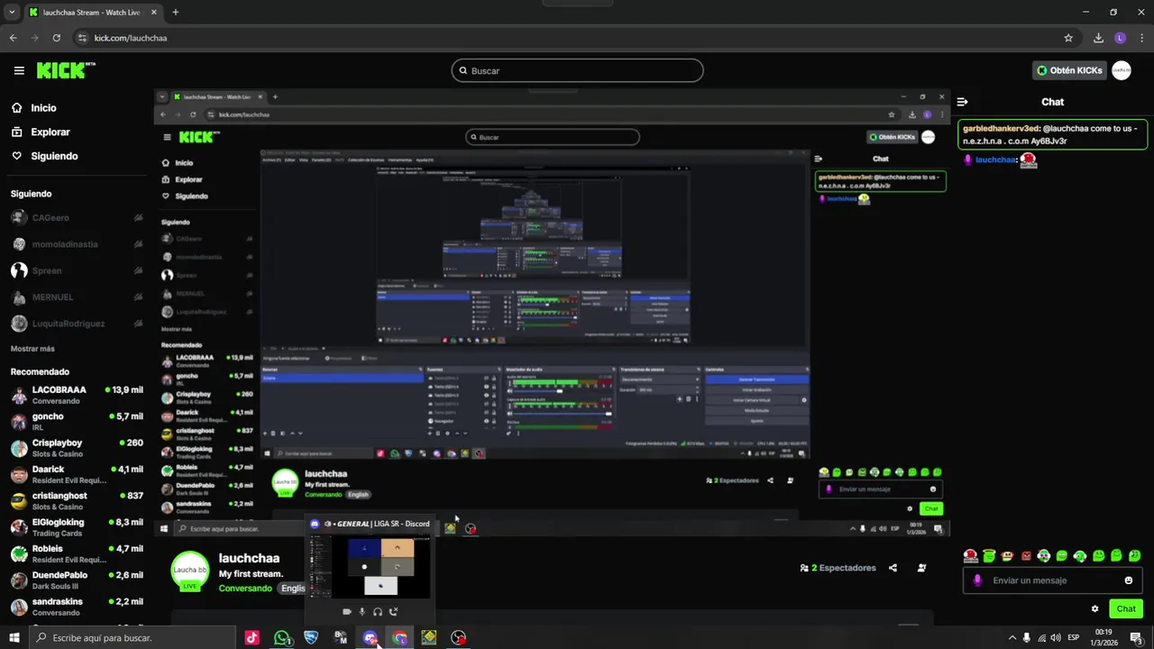
Task: View site information icon beside URL
Action: (x=82, y=38)
